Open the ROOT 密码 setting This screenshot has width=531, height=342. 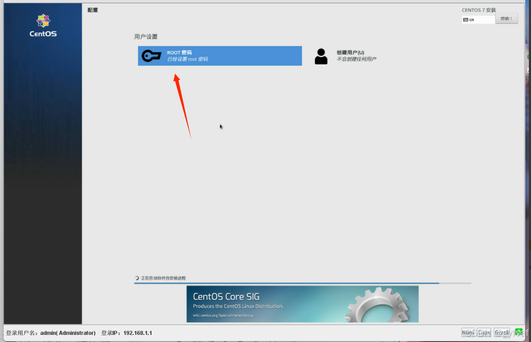click(x=220, y=56)
